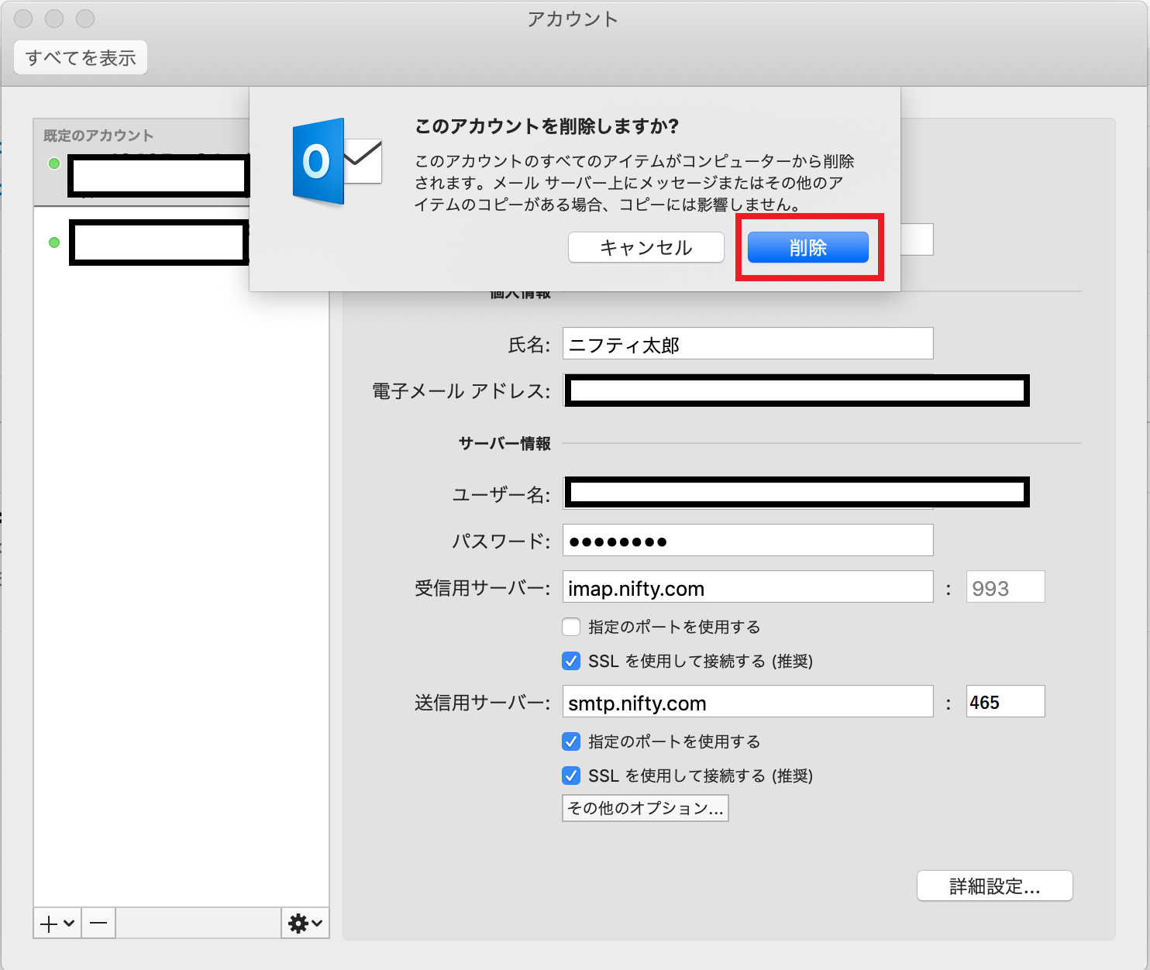Click the outgoing port 465 field

tap(1004, 702)
